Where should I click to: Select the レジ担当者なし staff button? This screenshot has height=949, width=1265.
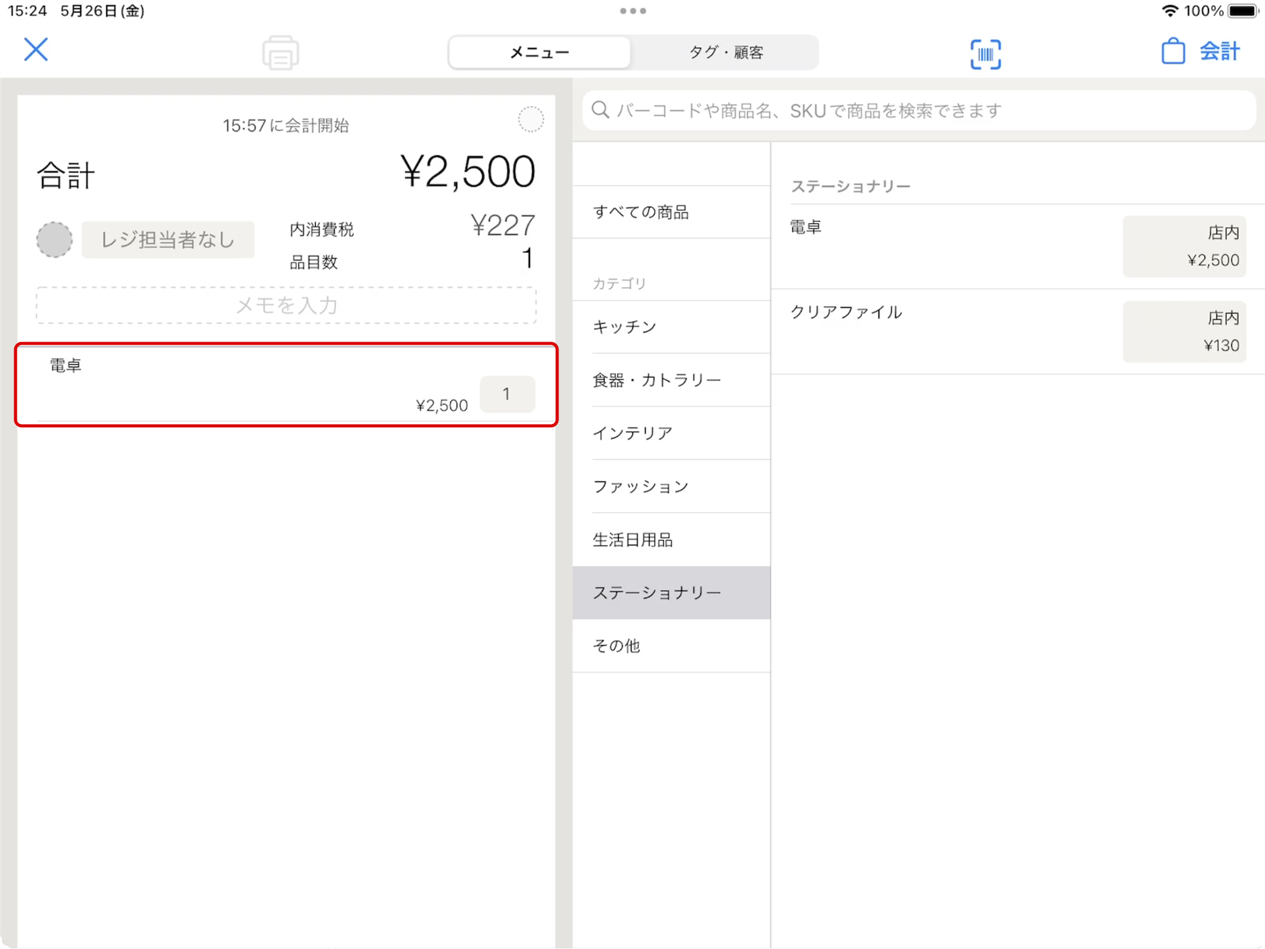pos(168,239)
